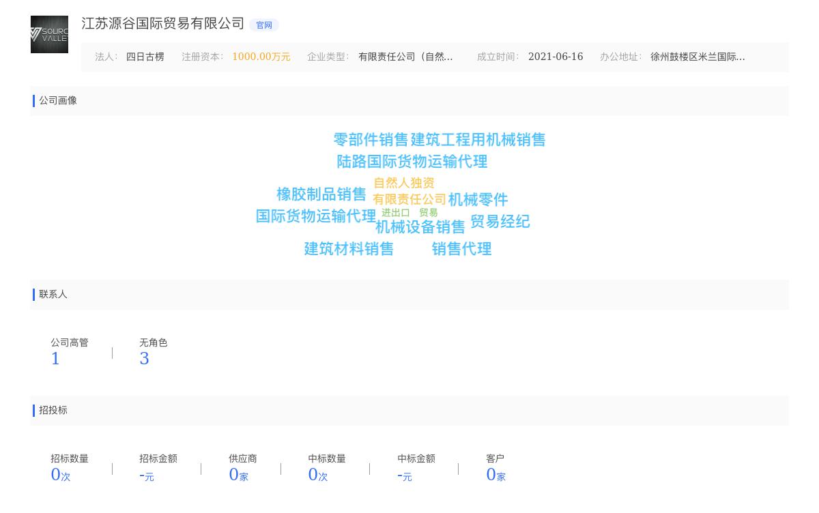
Task: Open the 供应商 count 0家
Action: click(x=238, y=475)
